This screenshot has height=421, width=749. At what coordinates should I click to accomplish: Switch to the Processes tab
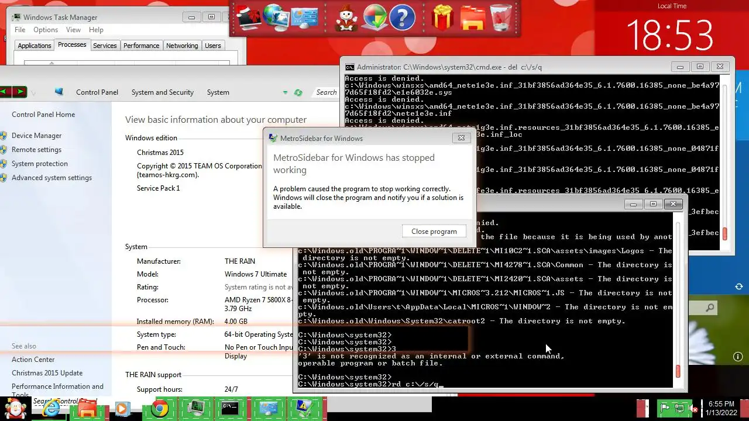point(72,44)
